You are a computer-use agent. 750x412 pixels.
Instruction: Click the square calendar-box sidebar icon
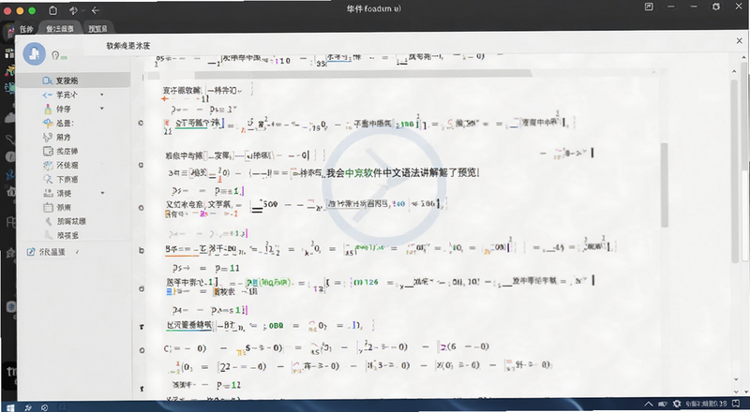tap(48, 151)
